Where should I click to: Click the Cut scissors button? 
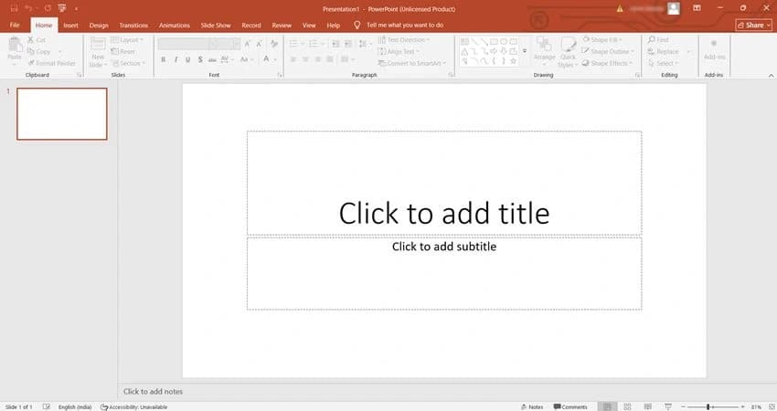(x=37, y=39)
